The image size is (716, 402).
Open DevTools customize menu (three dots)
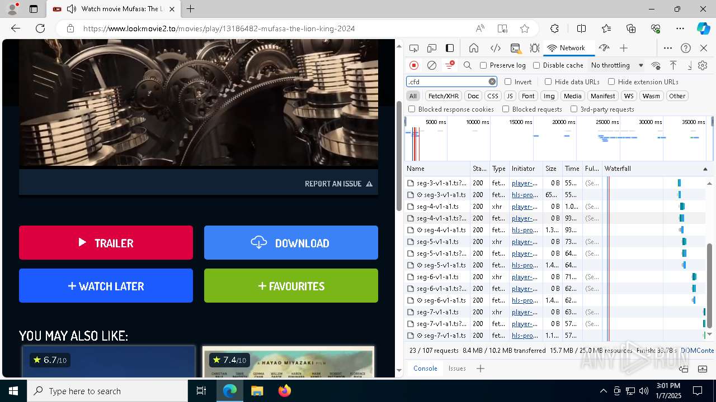coord(668,48)
